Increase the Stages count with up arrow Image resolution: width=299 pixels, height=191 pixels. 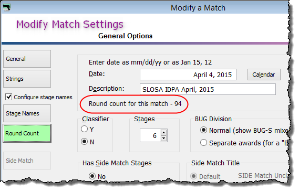(x=163, y=132)
